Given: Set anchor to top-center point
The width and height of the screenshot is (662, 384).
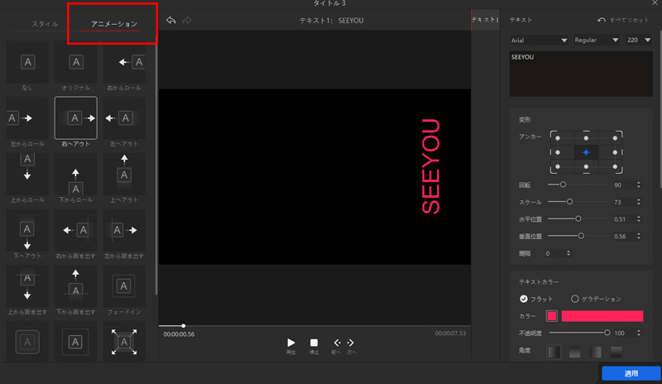Looking at the screenshot, I should click(586, 138).
